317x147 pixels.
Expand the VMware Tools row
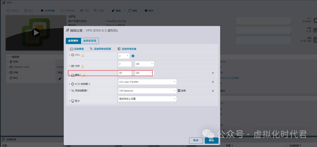point(8,67)
